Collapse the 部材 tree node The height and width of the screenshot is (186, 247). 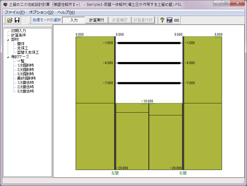[x=8, y=40]
